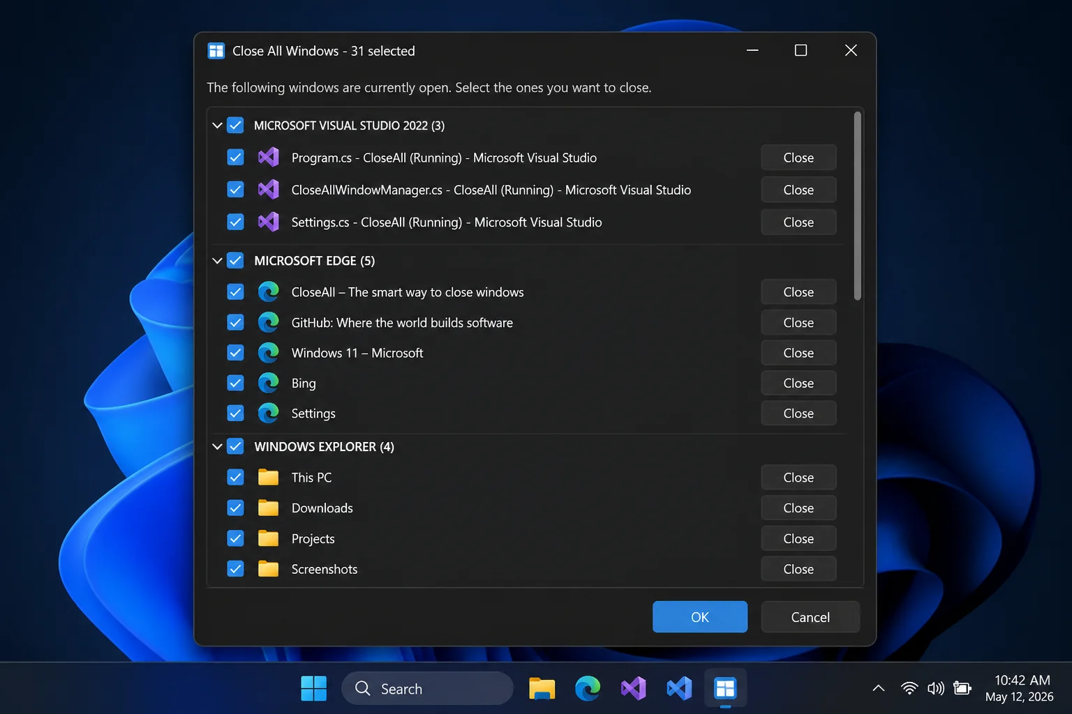Uncheck the Bing window checkbox
Image resolution: width=1072 pixels, height=714 pixels.
[x=236, y=383]
